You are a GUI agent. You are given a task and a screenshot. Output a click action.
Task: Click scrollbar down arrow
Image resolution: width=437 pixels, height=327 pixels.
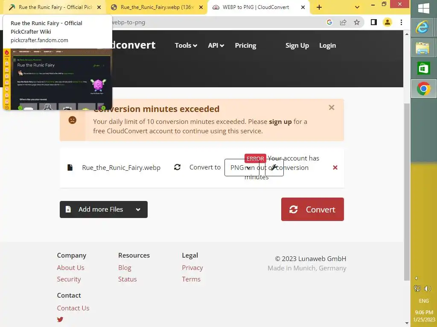(407, 324)
